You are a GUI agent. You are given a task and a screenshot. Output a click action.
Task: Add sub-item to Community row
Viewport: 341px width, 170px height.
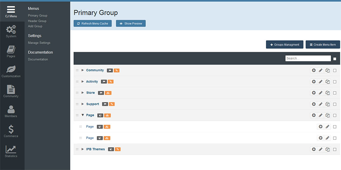[x=314, y=70]
